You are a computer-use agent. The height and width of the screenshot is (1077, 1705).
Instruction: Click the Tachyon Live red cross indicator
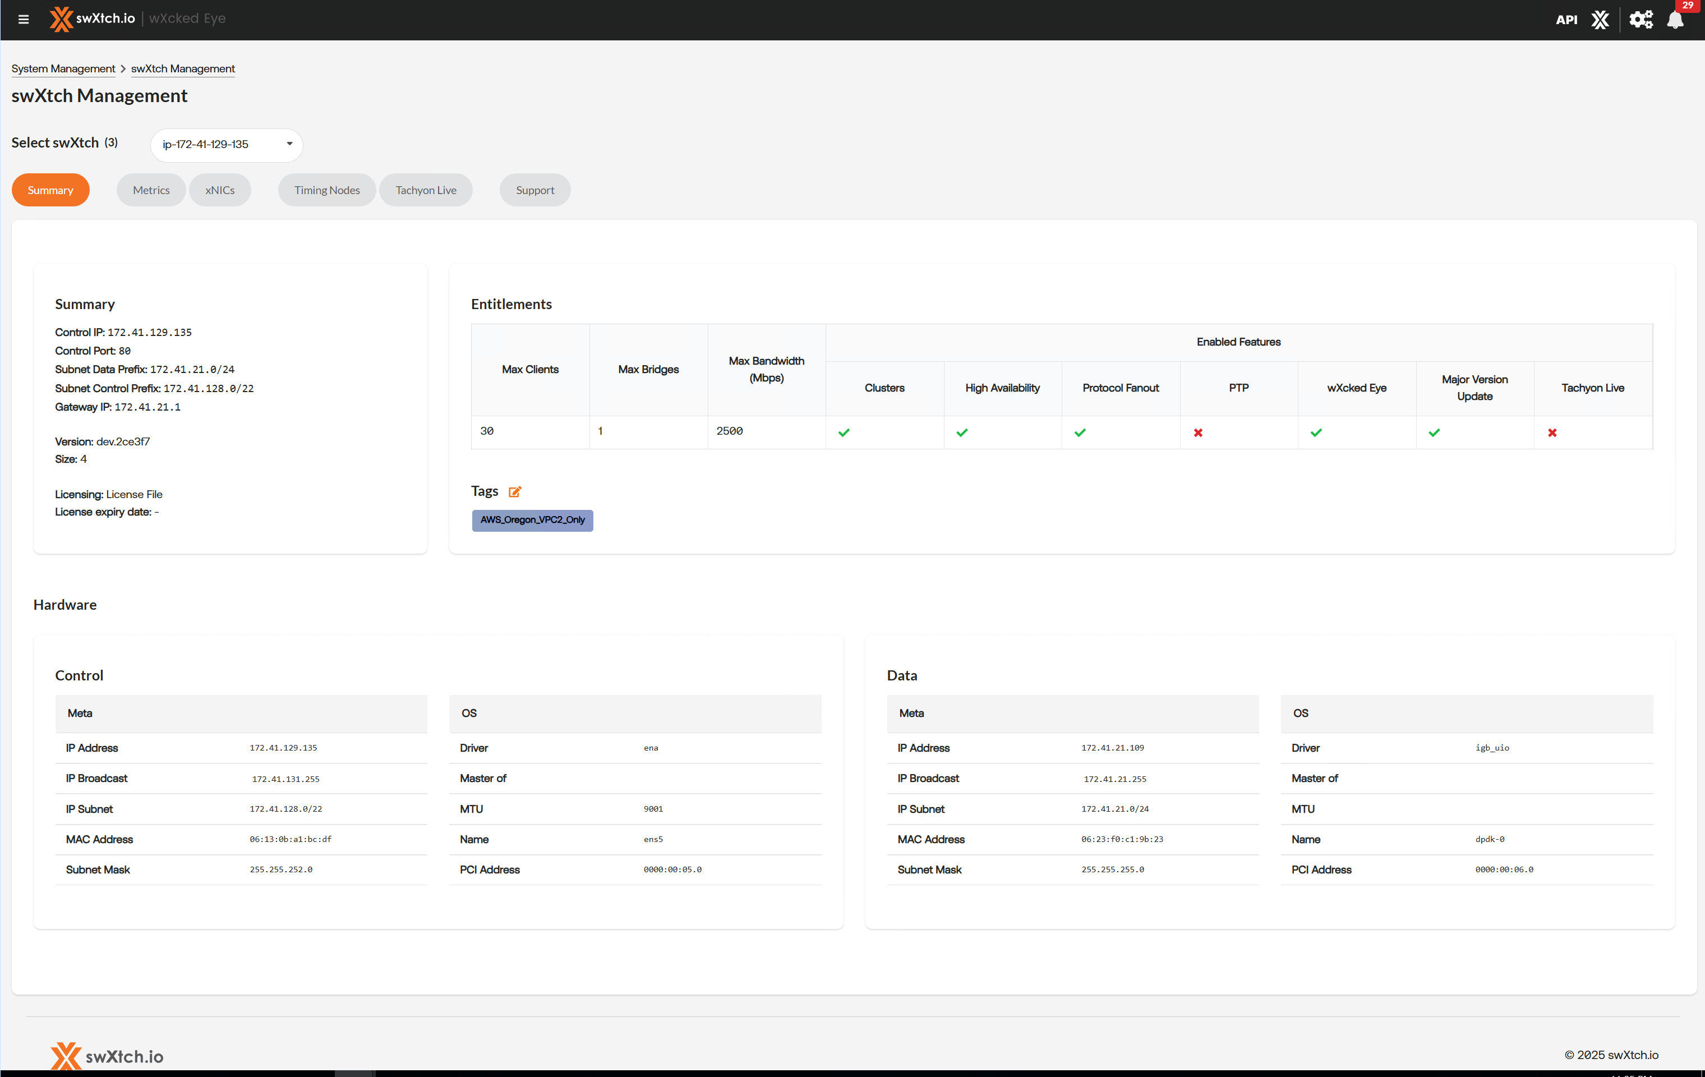tap(1552, 432)
